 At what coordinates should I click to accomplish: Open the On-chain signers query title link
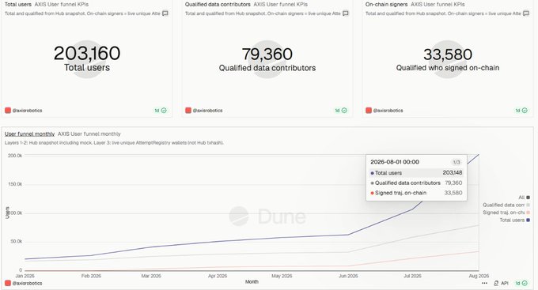pos(386,5)
